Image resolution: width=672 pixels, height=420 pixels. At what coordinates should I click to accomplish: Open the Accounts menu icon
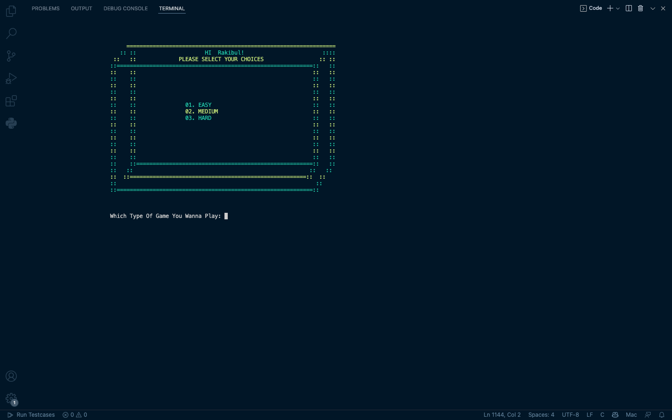tap(11, 376)
